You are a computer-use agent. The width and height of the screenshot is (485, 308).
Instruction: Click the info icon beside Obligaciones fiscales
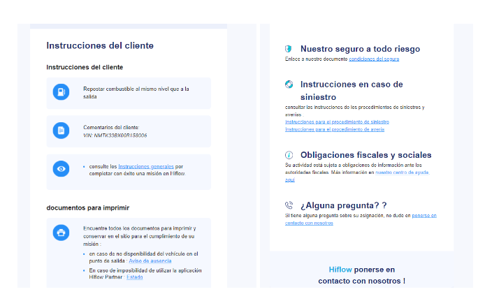click(x=289, y=155)
